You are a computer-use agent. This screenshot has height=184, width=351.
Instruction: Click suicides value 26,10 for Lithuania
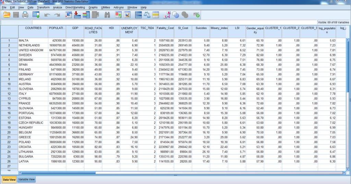point(201,152)
